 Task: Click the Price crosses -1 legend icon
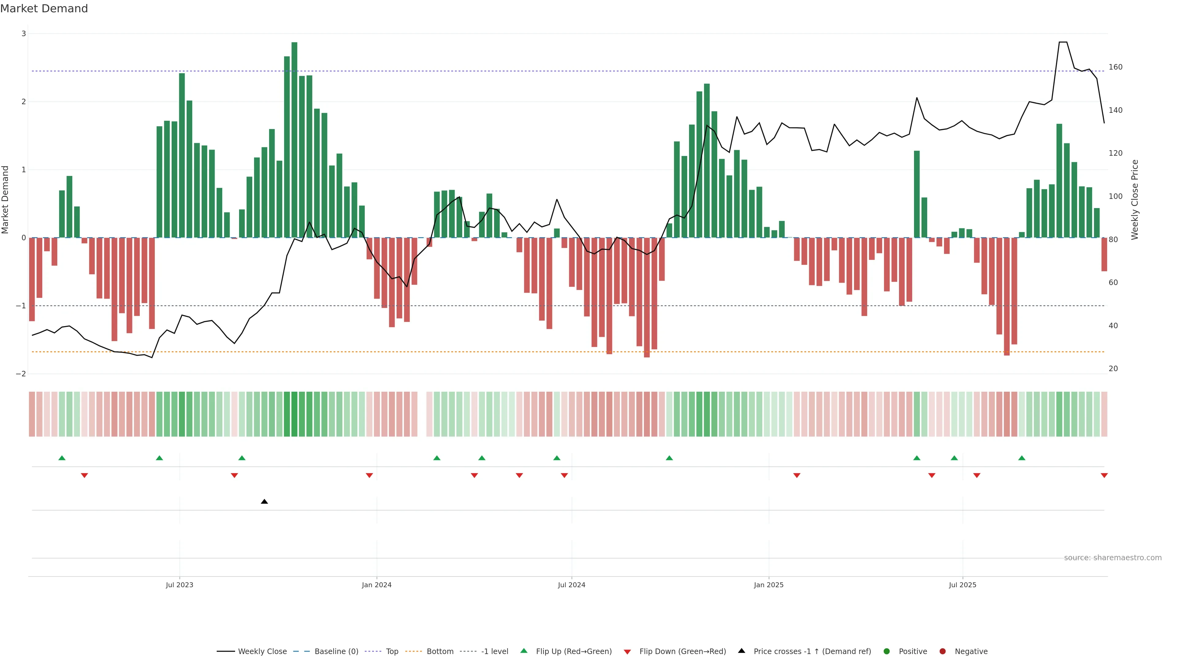point(741,651)
